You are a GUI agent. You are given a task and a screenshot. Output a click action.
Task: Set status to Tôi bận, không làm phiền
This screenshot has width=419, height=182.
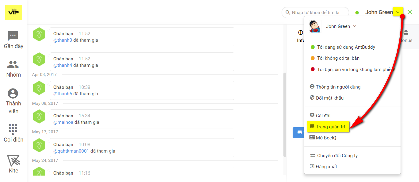(352, 69)
